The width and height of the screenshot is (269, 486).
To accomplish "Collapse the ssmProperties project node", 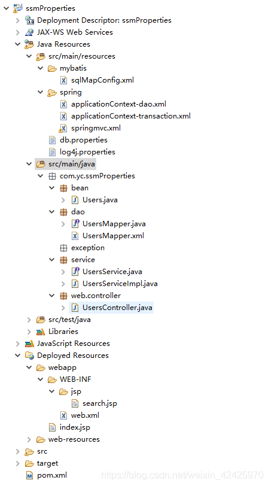I will 6,8.
